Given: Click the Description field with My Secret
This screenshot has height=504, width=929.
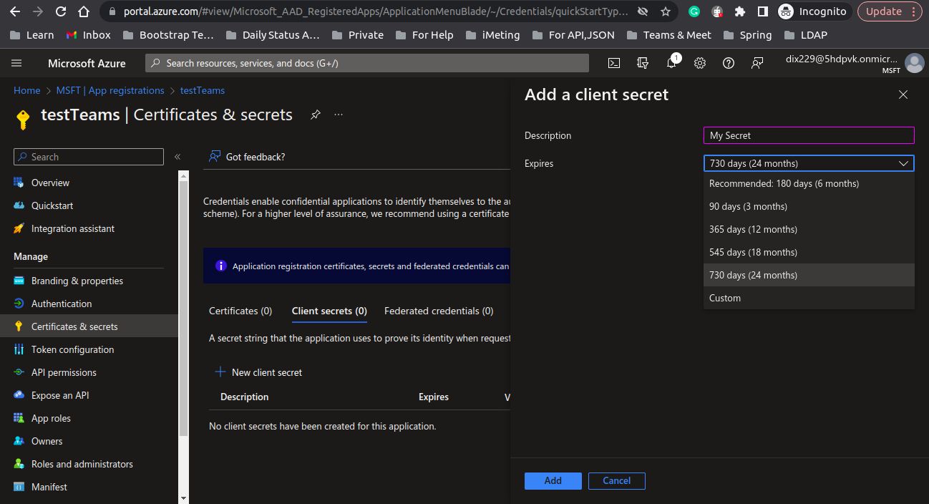Looking at the screenshot, I should pyautogui.click(x=809, y=135).
